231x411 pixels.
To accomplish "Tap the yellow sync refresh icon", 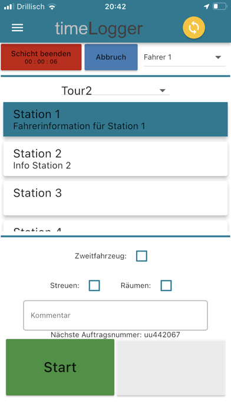I will (x=194, y=28).
